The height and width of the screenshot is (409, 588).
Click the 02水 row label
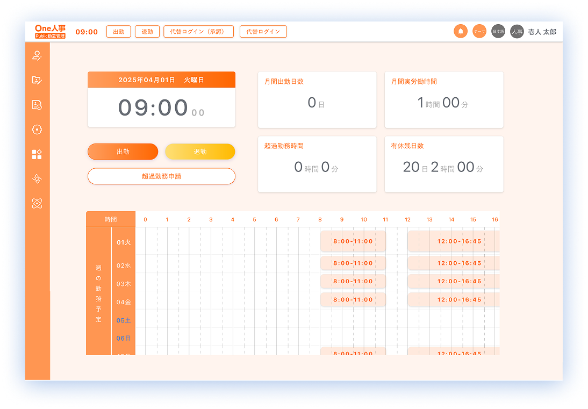point(124,266)
